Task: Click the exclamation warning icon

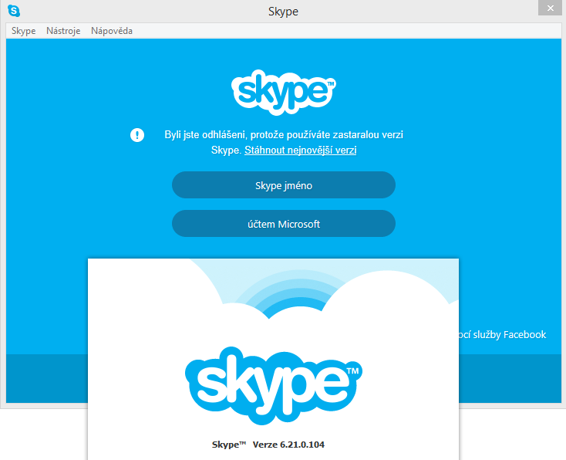Action: [137, 135]
